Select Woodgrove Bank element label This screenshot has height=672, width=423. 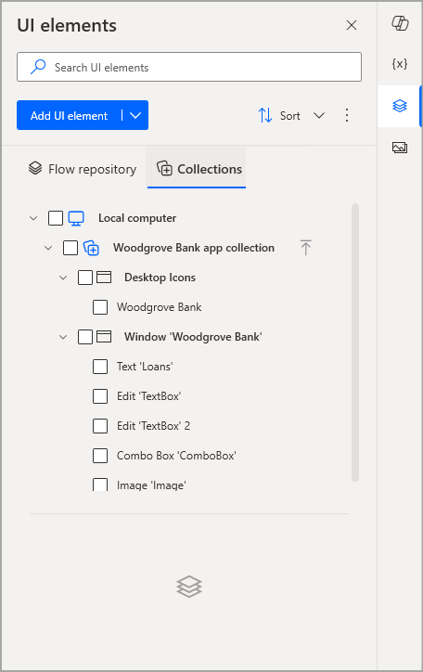[159, 307]
